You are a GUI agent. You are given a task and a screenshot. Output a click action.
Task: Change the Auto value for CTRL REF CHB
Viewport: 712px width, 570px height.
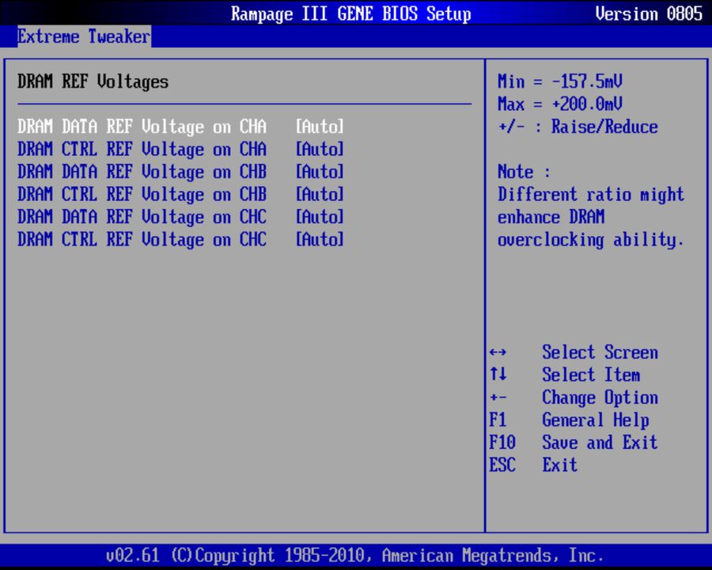coord(320,194)
